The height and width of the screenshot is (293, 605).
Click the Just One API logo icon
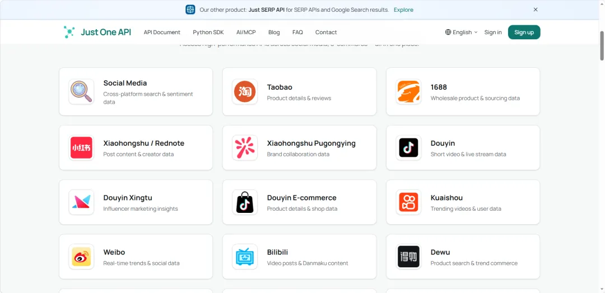[x=69, y=32]
